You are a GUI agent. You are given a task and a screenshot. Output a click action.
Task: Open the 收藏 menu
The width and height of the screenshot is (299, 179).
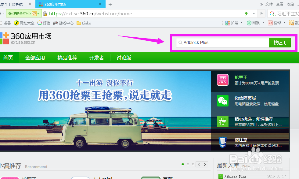(290, 4)
